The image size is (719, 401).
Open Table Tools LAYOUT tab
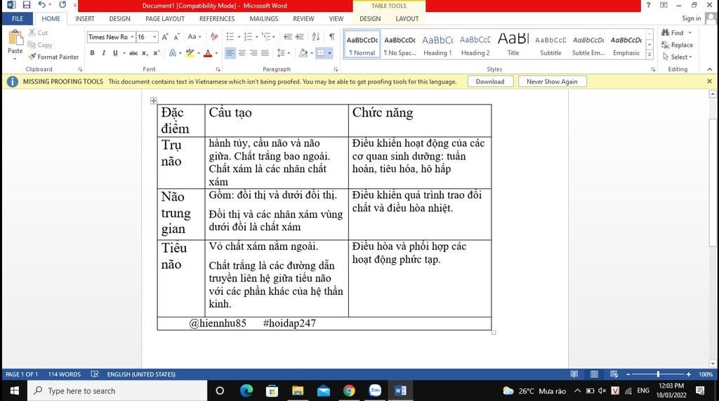click(x=407, y=19)
